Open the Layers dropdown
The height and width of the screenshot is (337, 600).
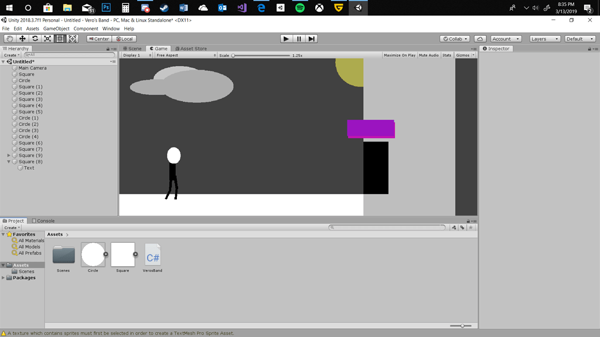click(x=546, y=39)
